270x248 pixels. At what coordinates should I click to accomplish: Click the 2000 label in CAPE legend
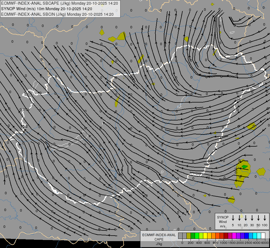[240, 243]
